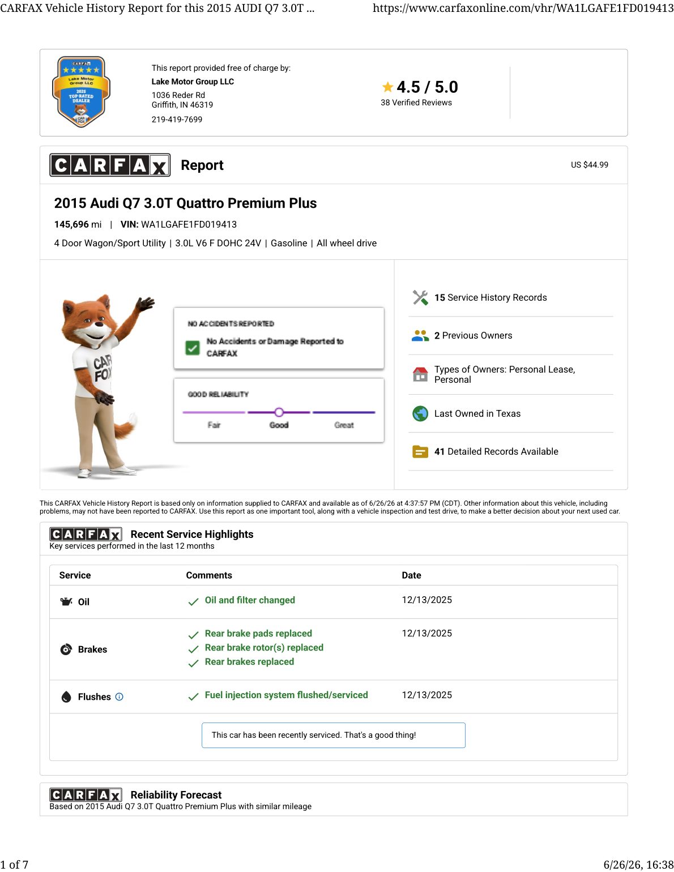Click the Fair label on reliability scale
This screenshot has width=674, height=872.
(214, 425)
